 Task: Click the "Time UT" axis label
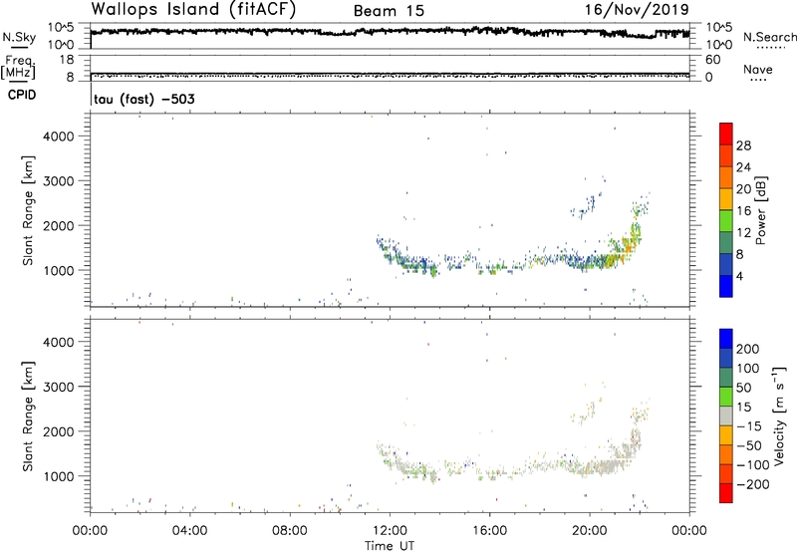pyautogui.click(x=390, y=546)
